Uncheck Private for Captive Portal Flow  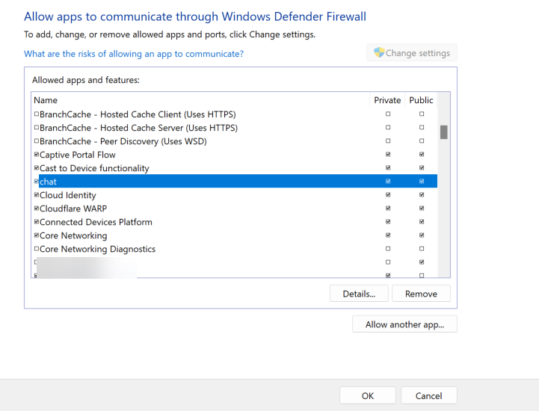coord(388,155)
